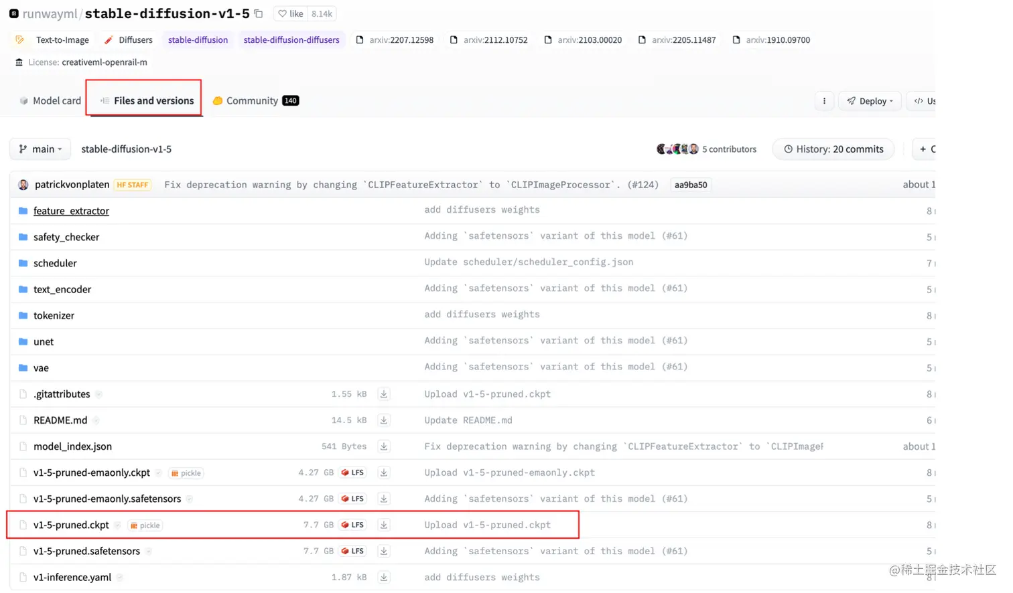This screenshot has height=593, width=1013.
Task: Click the LFS badge on v1-5-pruned.ckpt row
Action: click(352, 525)
